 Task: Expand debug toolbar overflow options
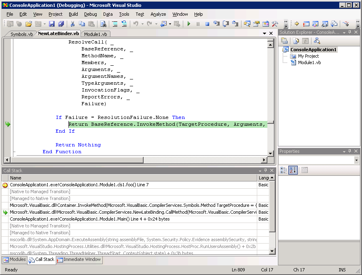click(358, 24)
